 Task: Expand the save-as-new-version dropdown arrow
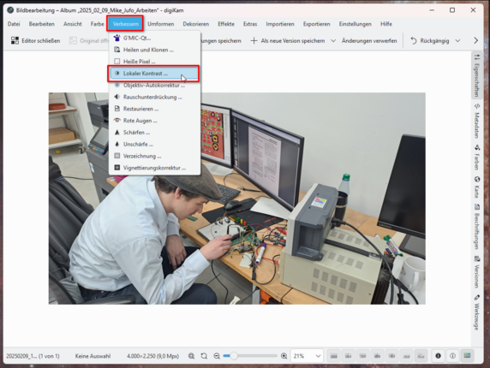[x=333, y=41]
